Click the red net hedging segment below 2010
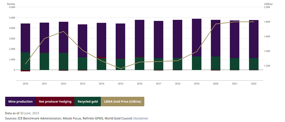 click(x=26, y=71)
